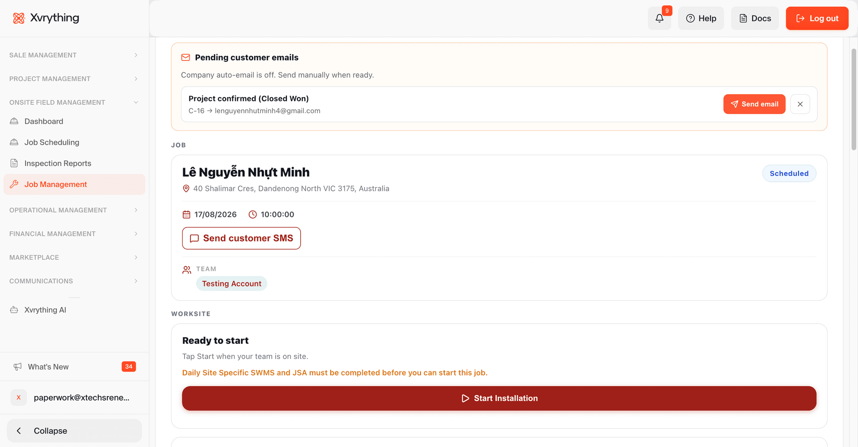858x447 pixels.
Task: Click the paperwork@xtechsrene... account email
Action: coord(82,397)
